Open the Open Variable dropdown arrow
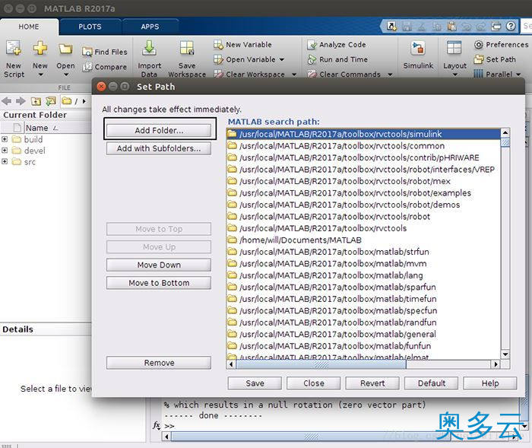This screenshot has height=448, width=532. pos(282,59)
